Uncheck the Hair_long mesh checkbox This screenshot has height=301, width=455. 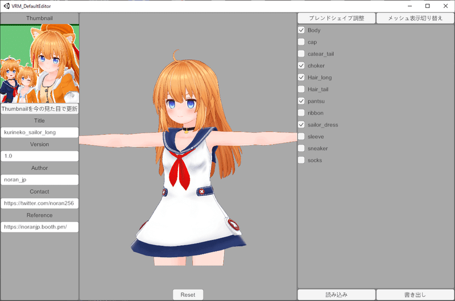[x=301, y=77]
